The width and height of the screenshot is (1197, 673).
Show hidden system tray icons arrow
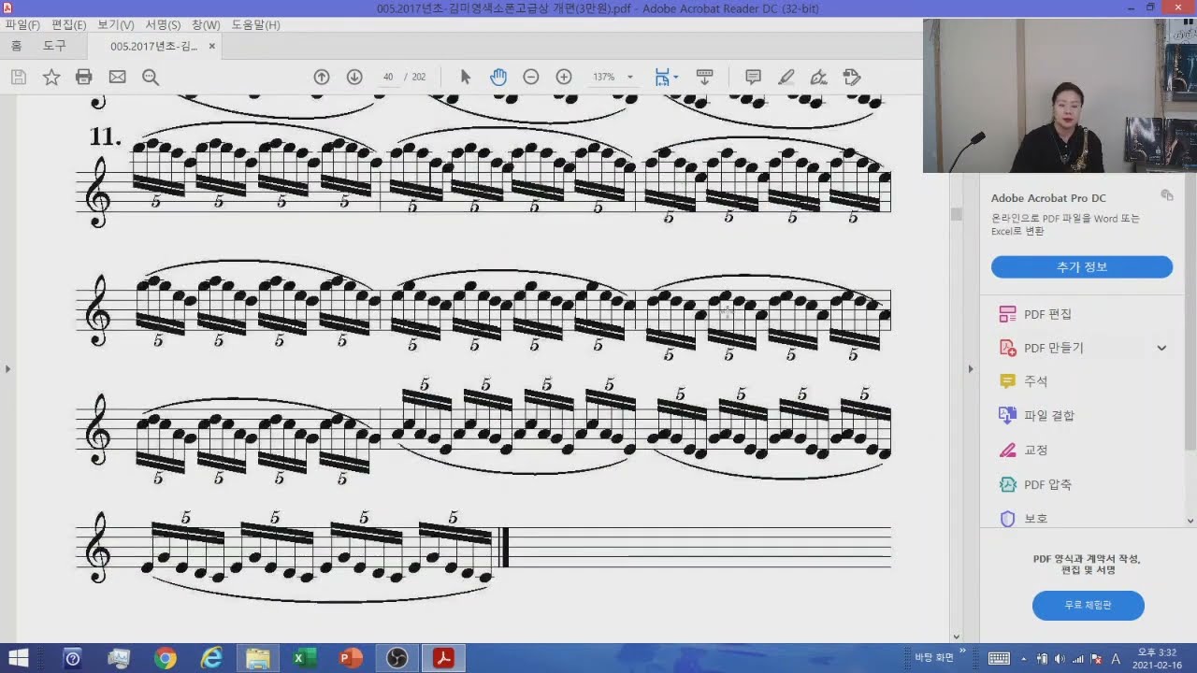coord(1024,658)
